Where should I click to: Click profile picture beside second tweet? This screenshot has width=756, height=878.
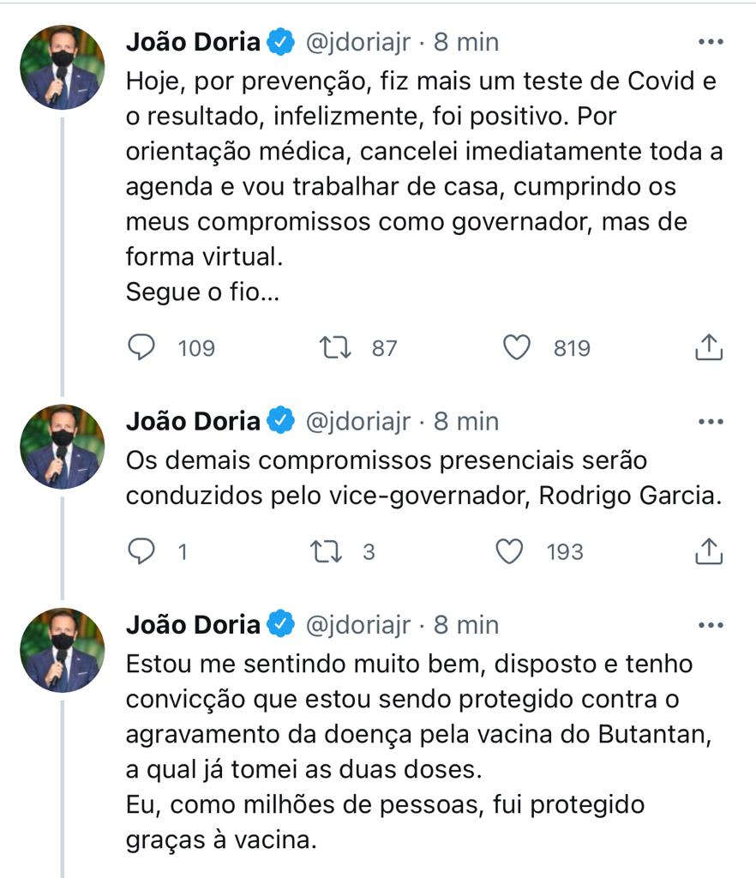point(63,447)
